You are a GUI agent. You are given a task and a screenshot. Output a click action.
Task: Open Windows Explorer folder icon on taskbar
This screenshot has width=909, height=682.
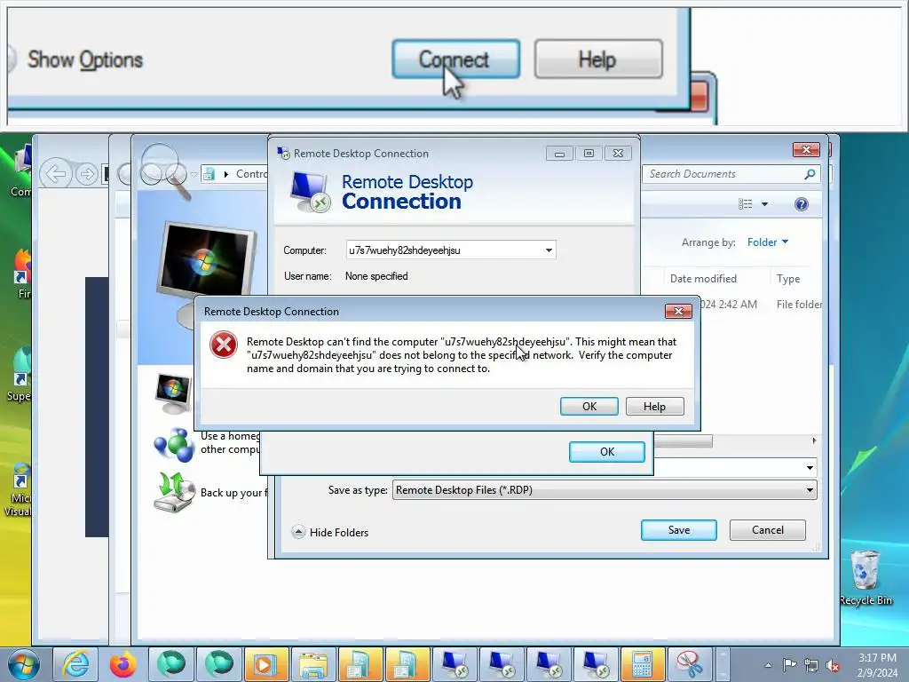[313, 664]
